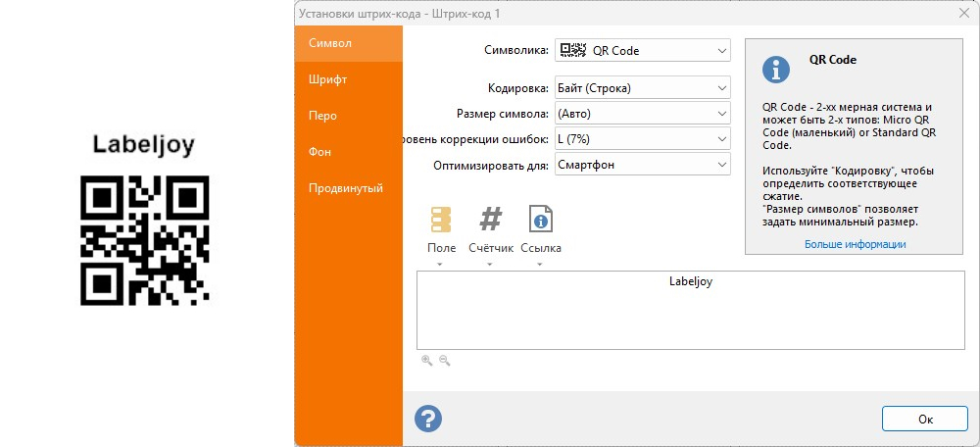Zoom in on barcode text with plus magnifier
Screen dimensions: 980x447
coord(427,360)
